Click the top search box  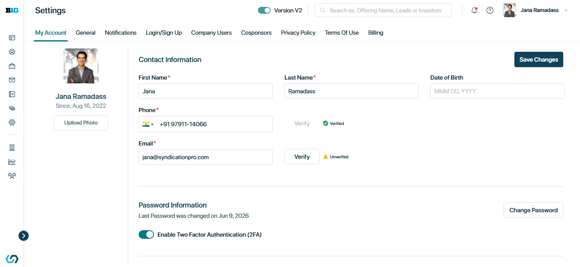[383, 10]
